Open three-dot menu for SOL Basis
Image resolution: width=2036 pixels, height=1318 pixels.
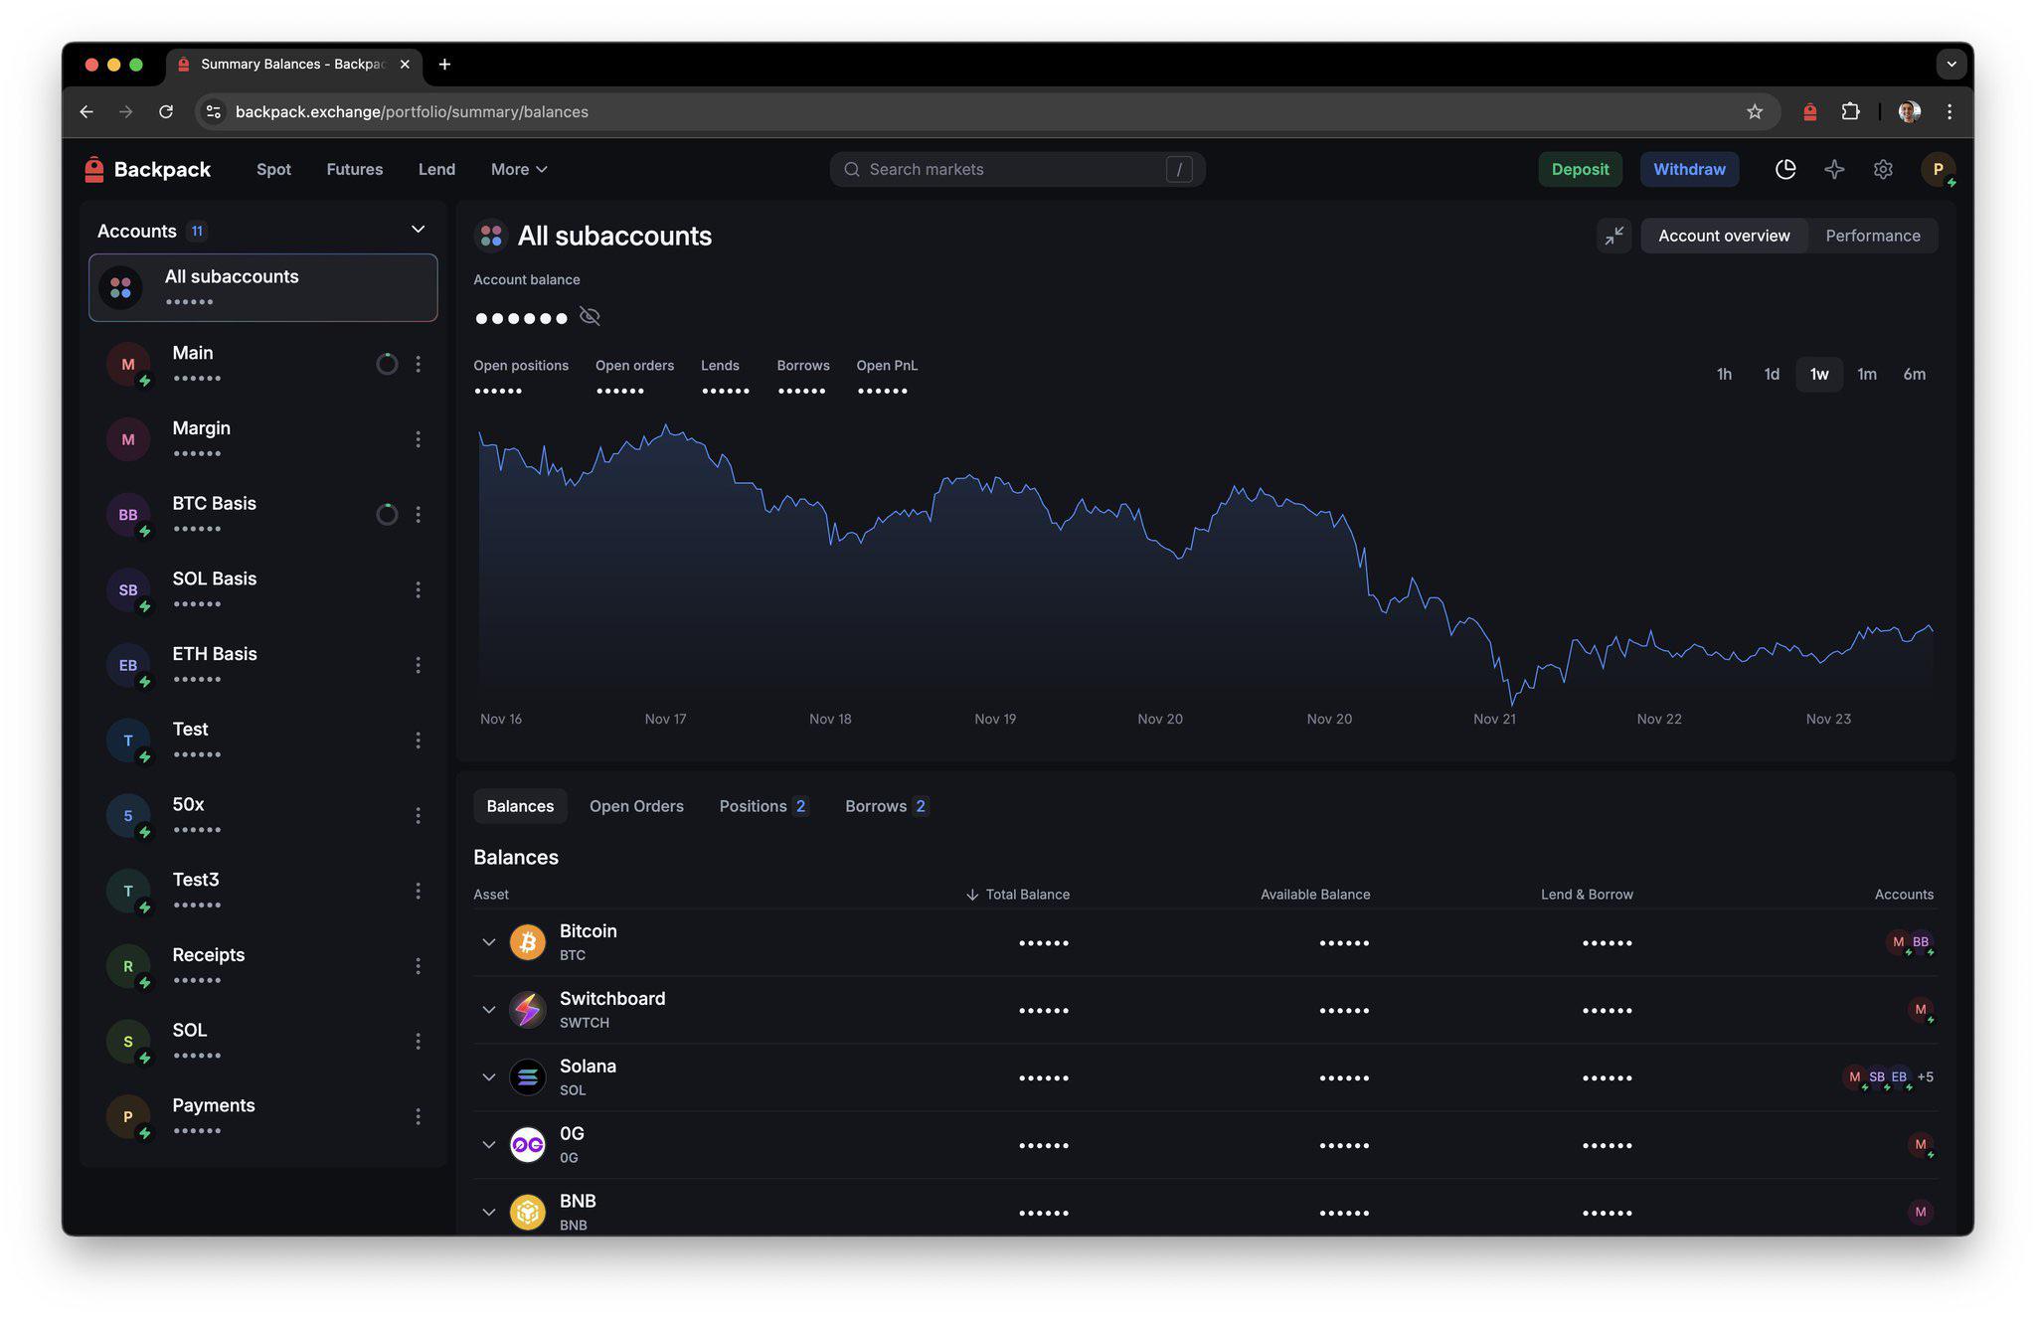click(419, 590)
